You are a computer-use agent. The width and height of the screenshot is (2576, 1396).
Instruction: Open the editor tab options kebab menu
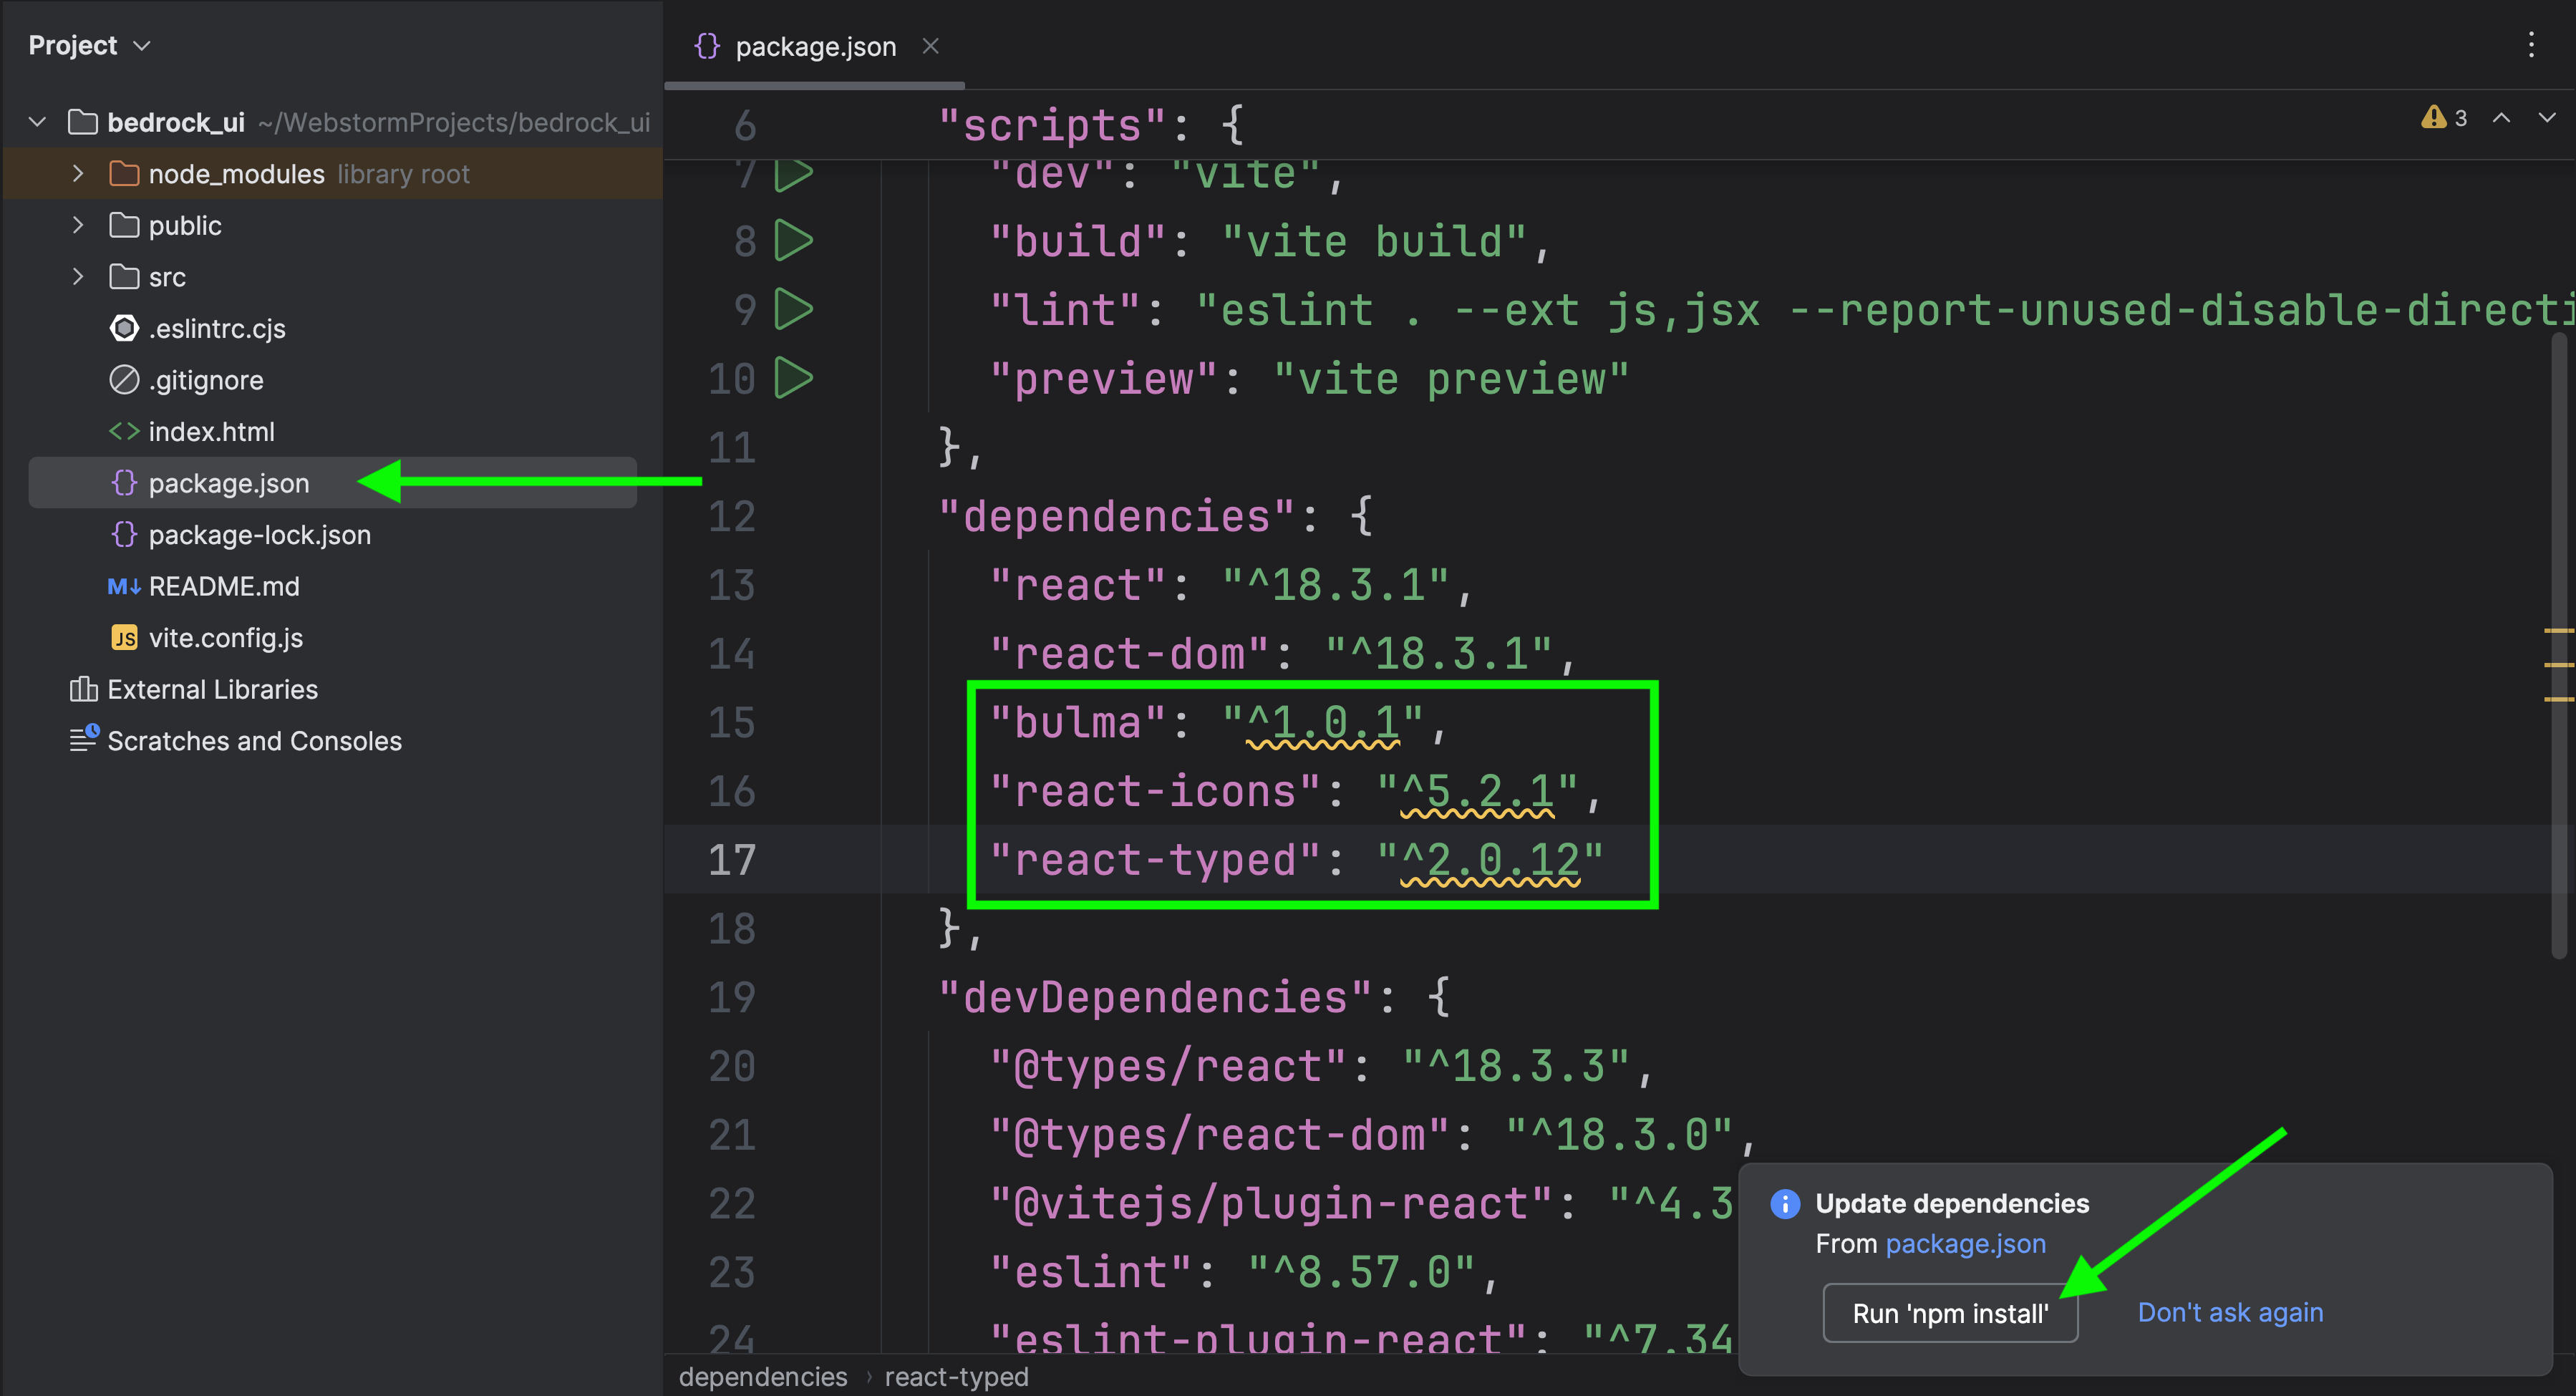[2531, 45]
